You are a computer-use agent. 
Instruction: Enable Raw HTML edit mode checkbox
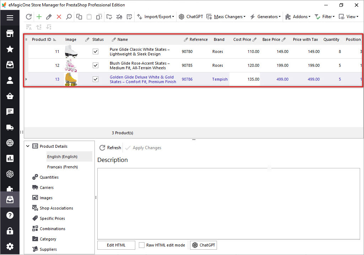click(x=142, y=245)
